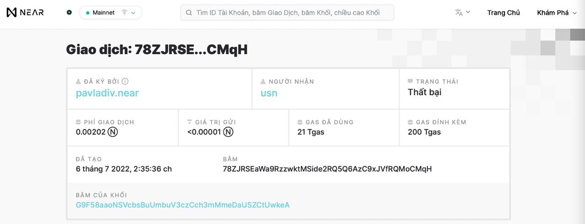Click the transaction hash 78ZJRSEaWa9 text
The width and height of the screenshot is (585, 224).
click(327, 169)
